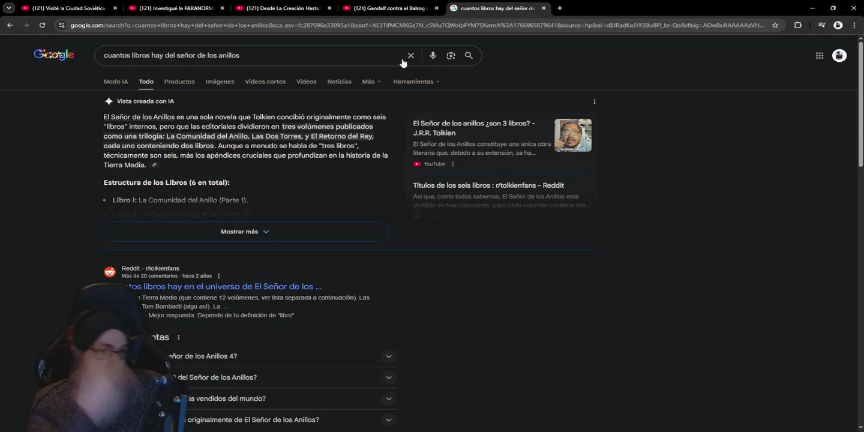
Task: Open Google Lens image search icon
Action: pyautogui.click(x=451, y=55)
